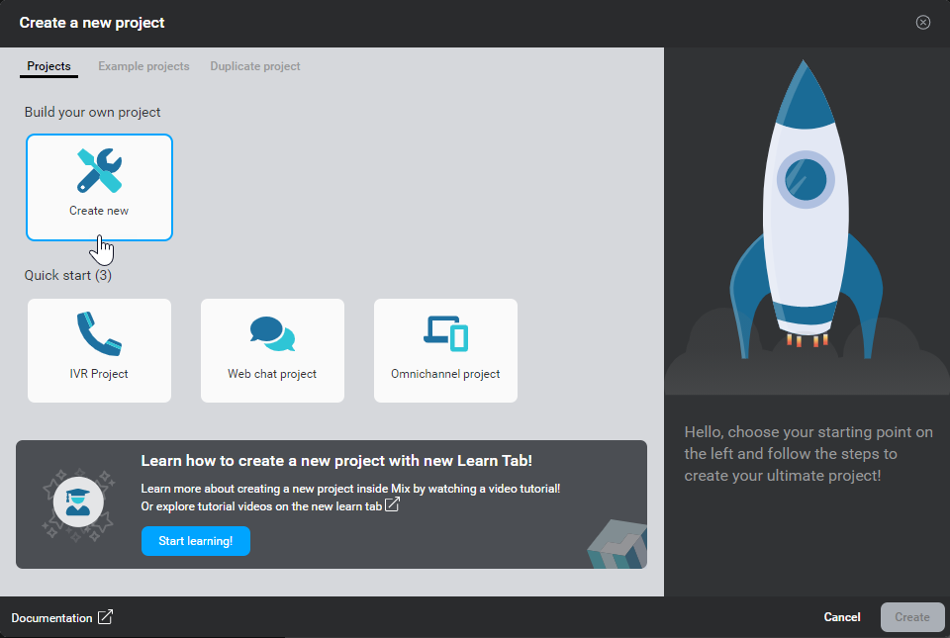The image size is (950, 638).
Task: Click the Cancel button
Action: [x=842, y=617]
